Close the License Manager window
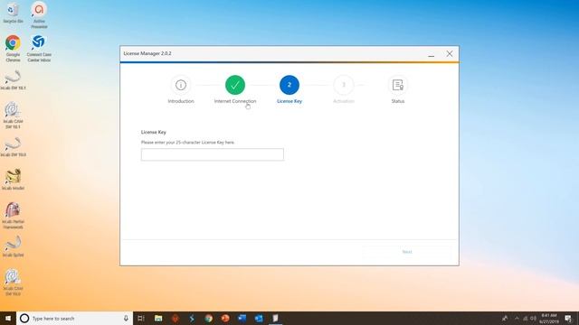This screenshot has height=325, width=579. point(449,54)
